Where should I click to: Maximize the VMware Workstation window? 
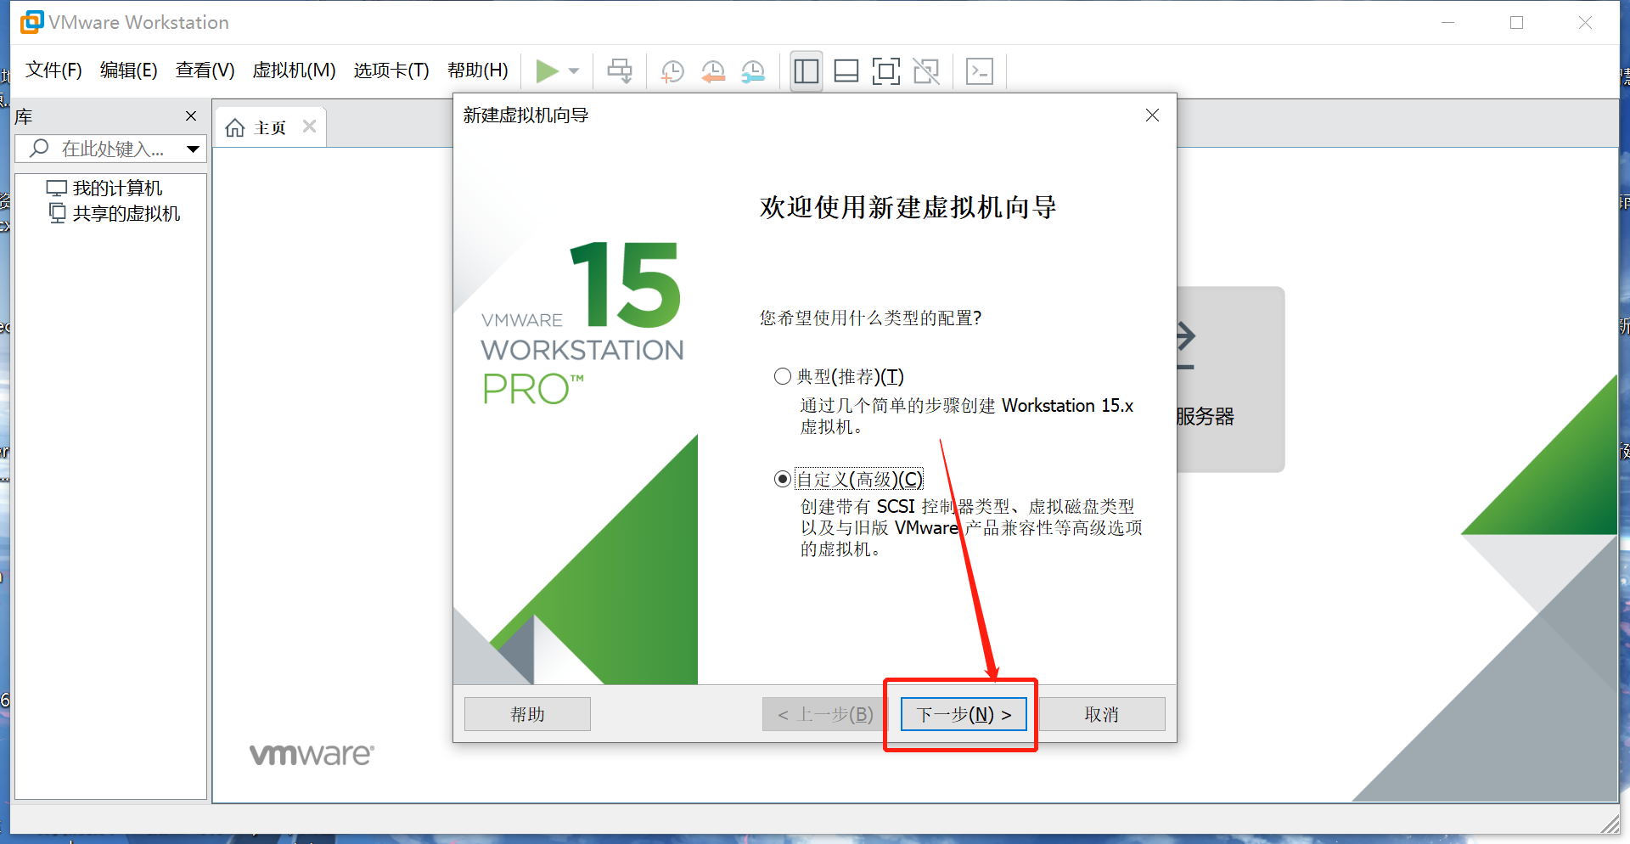(1517, 23)
